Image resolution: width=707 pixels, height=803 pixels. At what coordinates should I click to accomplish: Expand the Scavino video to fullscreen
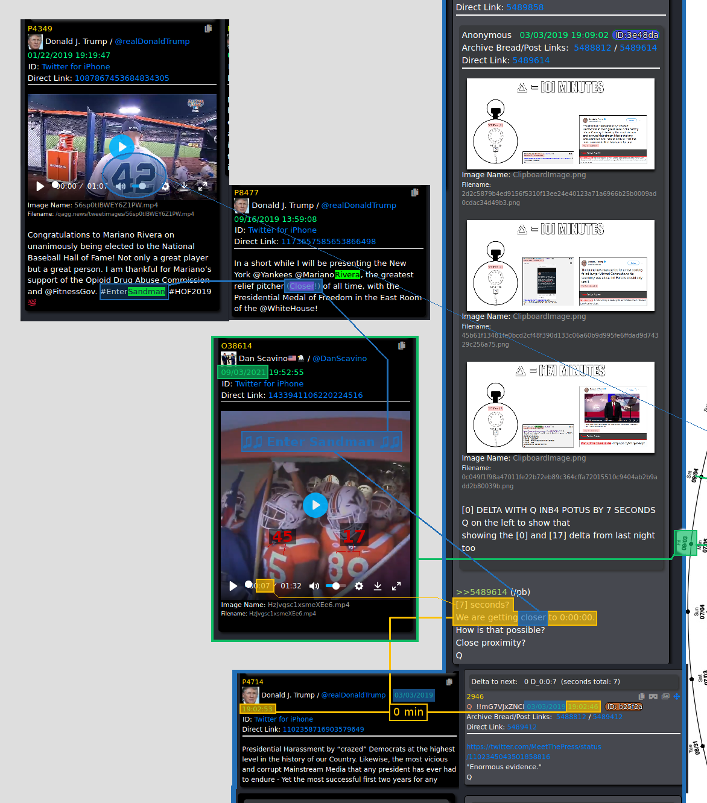[396, 586]
